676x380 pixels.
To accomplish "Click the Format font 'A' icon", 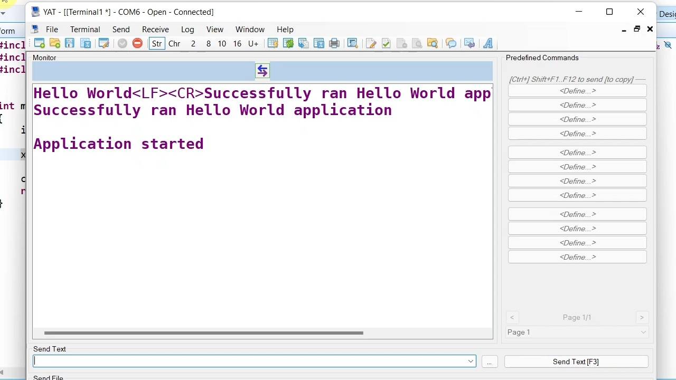I will click(x=488, y=43).
